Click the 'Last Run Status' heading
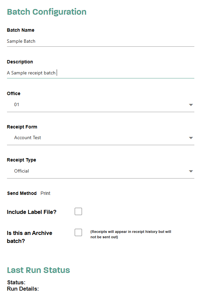The width and height of the screenshot is (201, 306). tap(38, 270)
